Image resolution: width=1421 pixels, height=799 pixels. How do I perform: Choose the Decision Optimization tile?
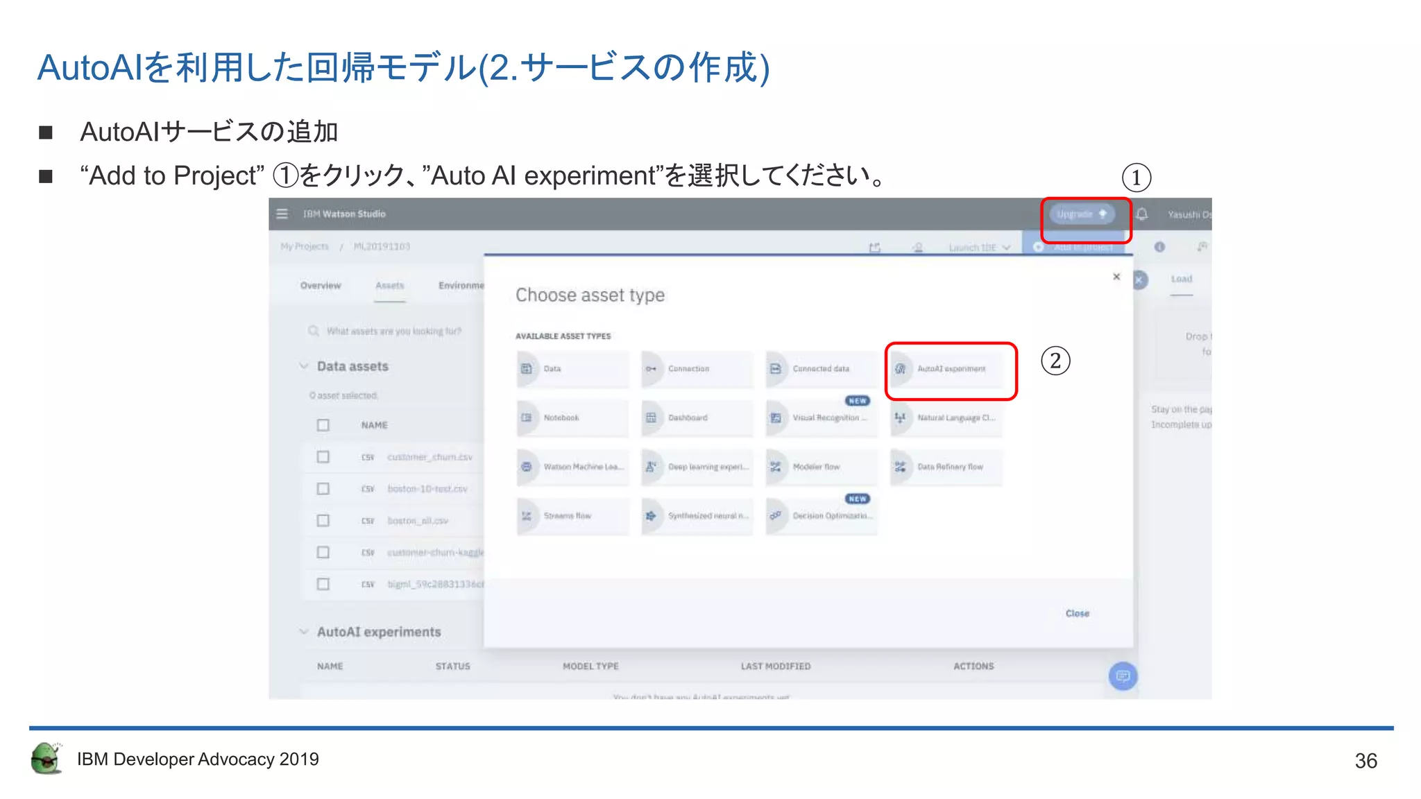(x=822, y=516)
